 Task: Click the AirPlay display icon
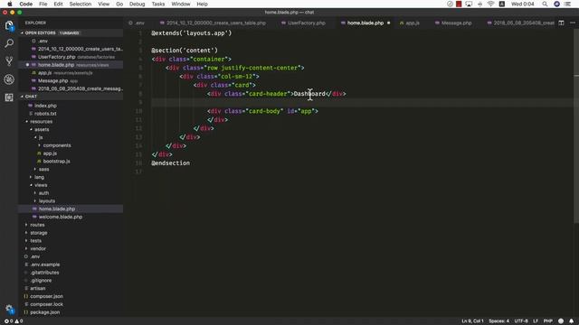coord(469,4)
